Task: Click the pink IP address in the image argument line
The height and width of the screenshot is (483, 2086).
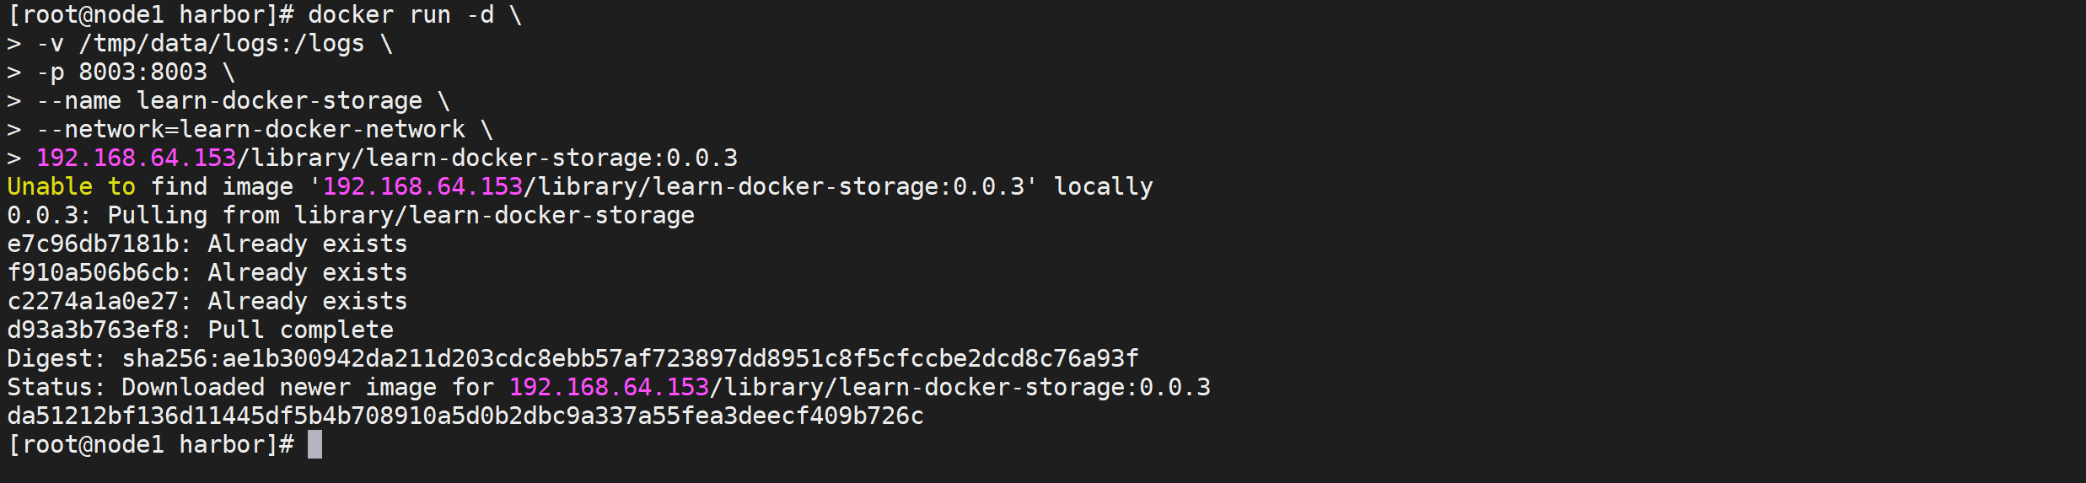Action: pyautogui.click(x=137, y=158)
